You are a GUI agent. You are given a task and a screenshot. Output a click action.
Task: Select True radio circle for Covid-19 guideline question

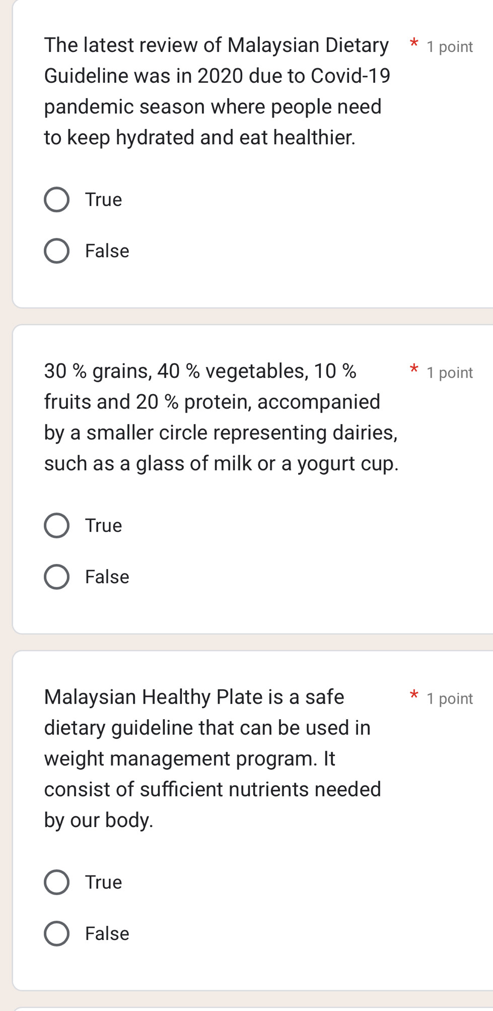(56, 200)
